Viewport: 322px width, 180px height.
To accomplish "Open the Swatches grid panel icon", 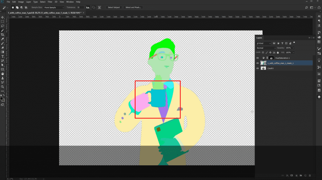I will tap(319, 42).
